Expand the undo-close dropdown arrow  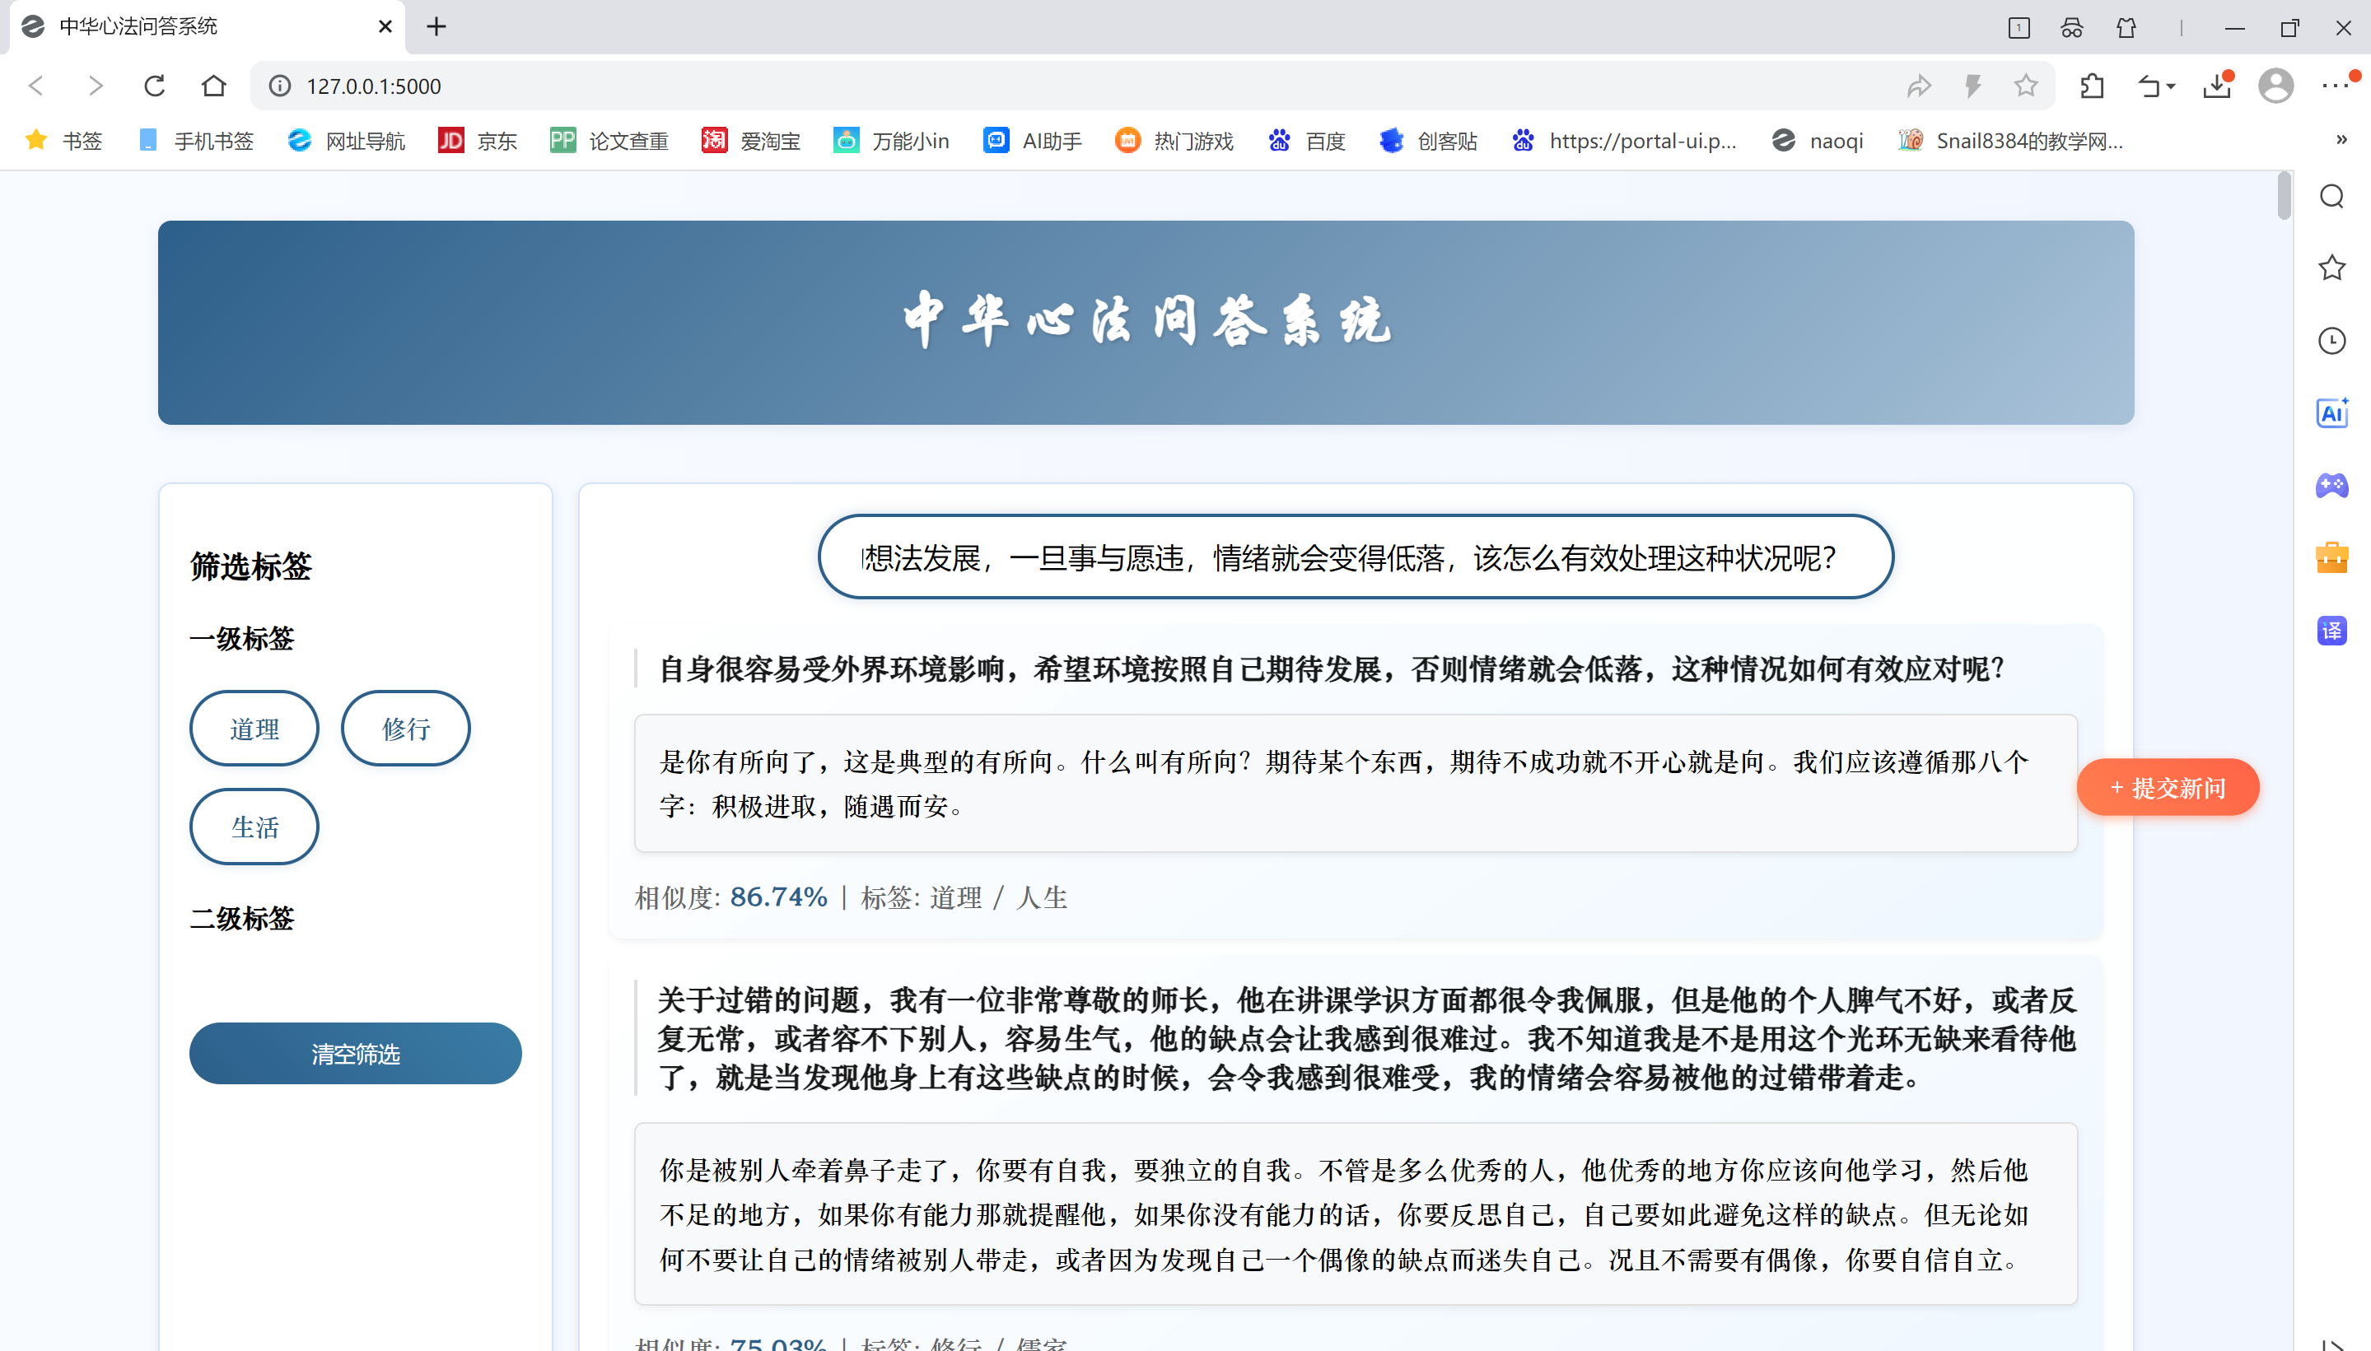(2172, 87)
